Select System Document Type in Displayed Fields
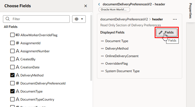The width and height of the screenshot is (195, 107). (x=122, y=71)
